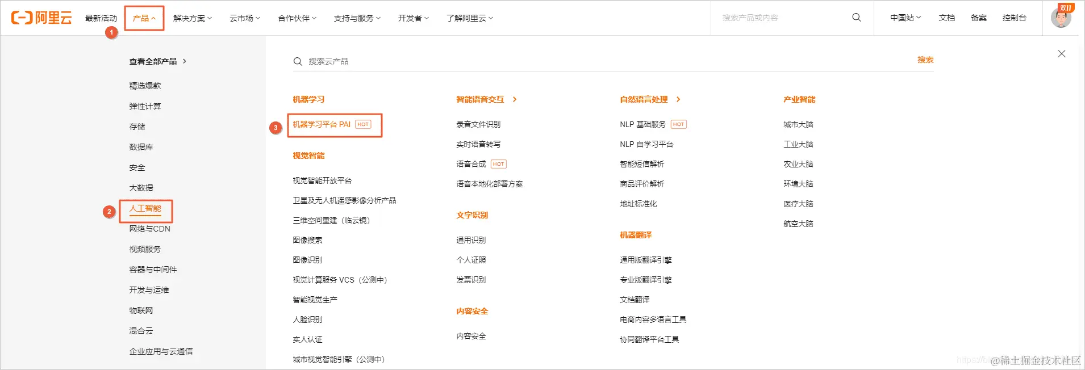This screenshot has width=1085, height=370.
Task: Open 图像搜索 product
Action: [307, 240]
